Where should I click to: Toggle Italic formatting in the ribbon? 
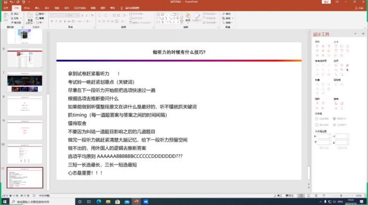click(56, 21)
